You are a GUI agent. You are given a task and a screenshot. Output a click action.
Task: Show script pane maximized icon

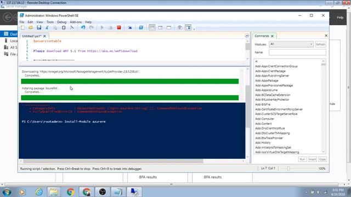(x=169, y=27)
